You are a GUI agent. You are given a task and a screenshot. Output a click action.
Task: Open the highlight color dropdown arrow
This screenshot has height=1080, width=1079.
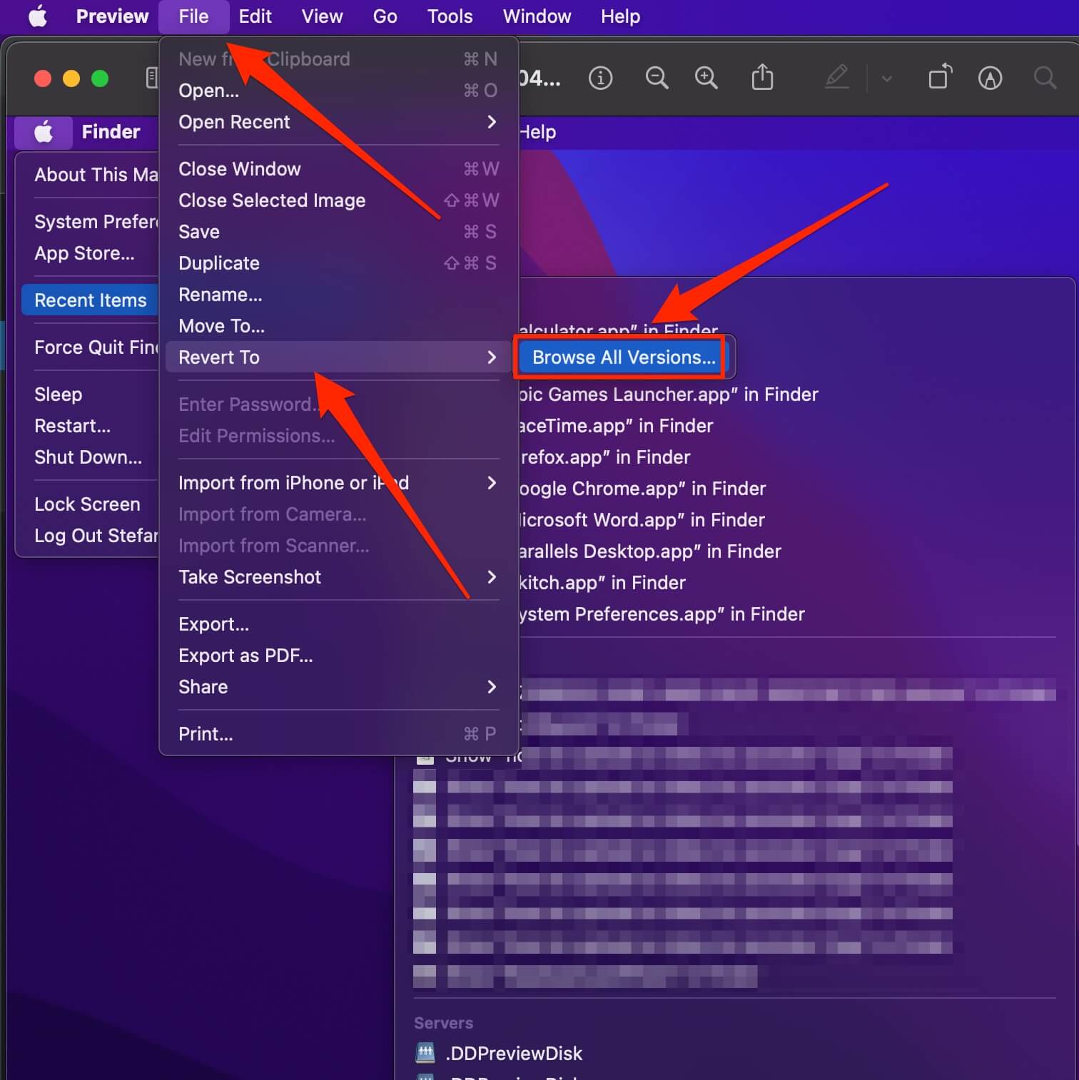point(886,78)
